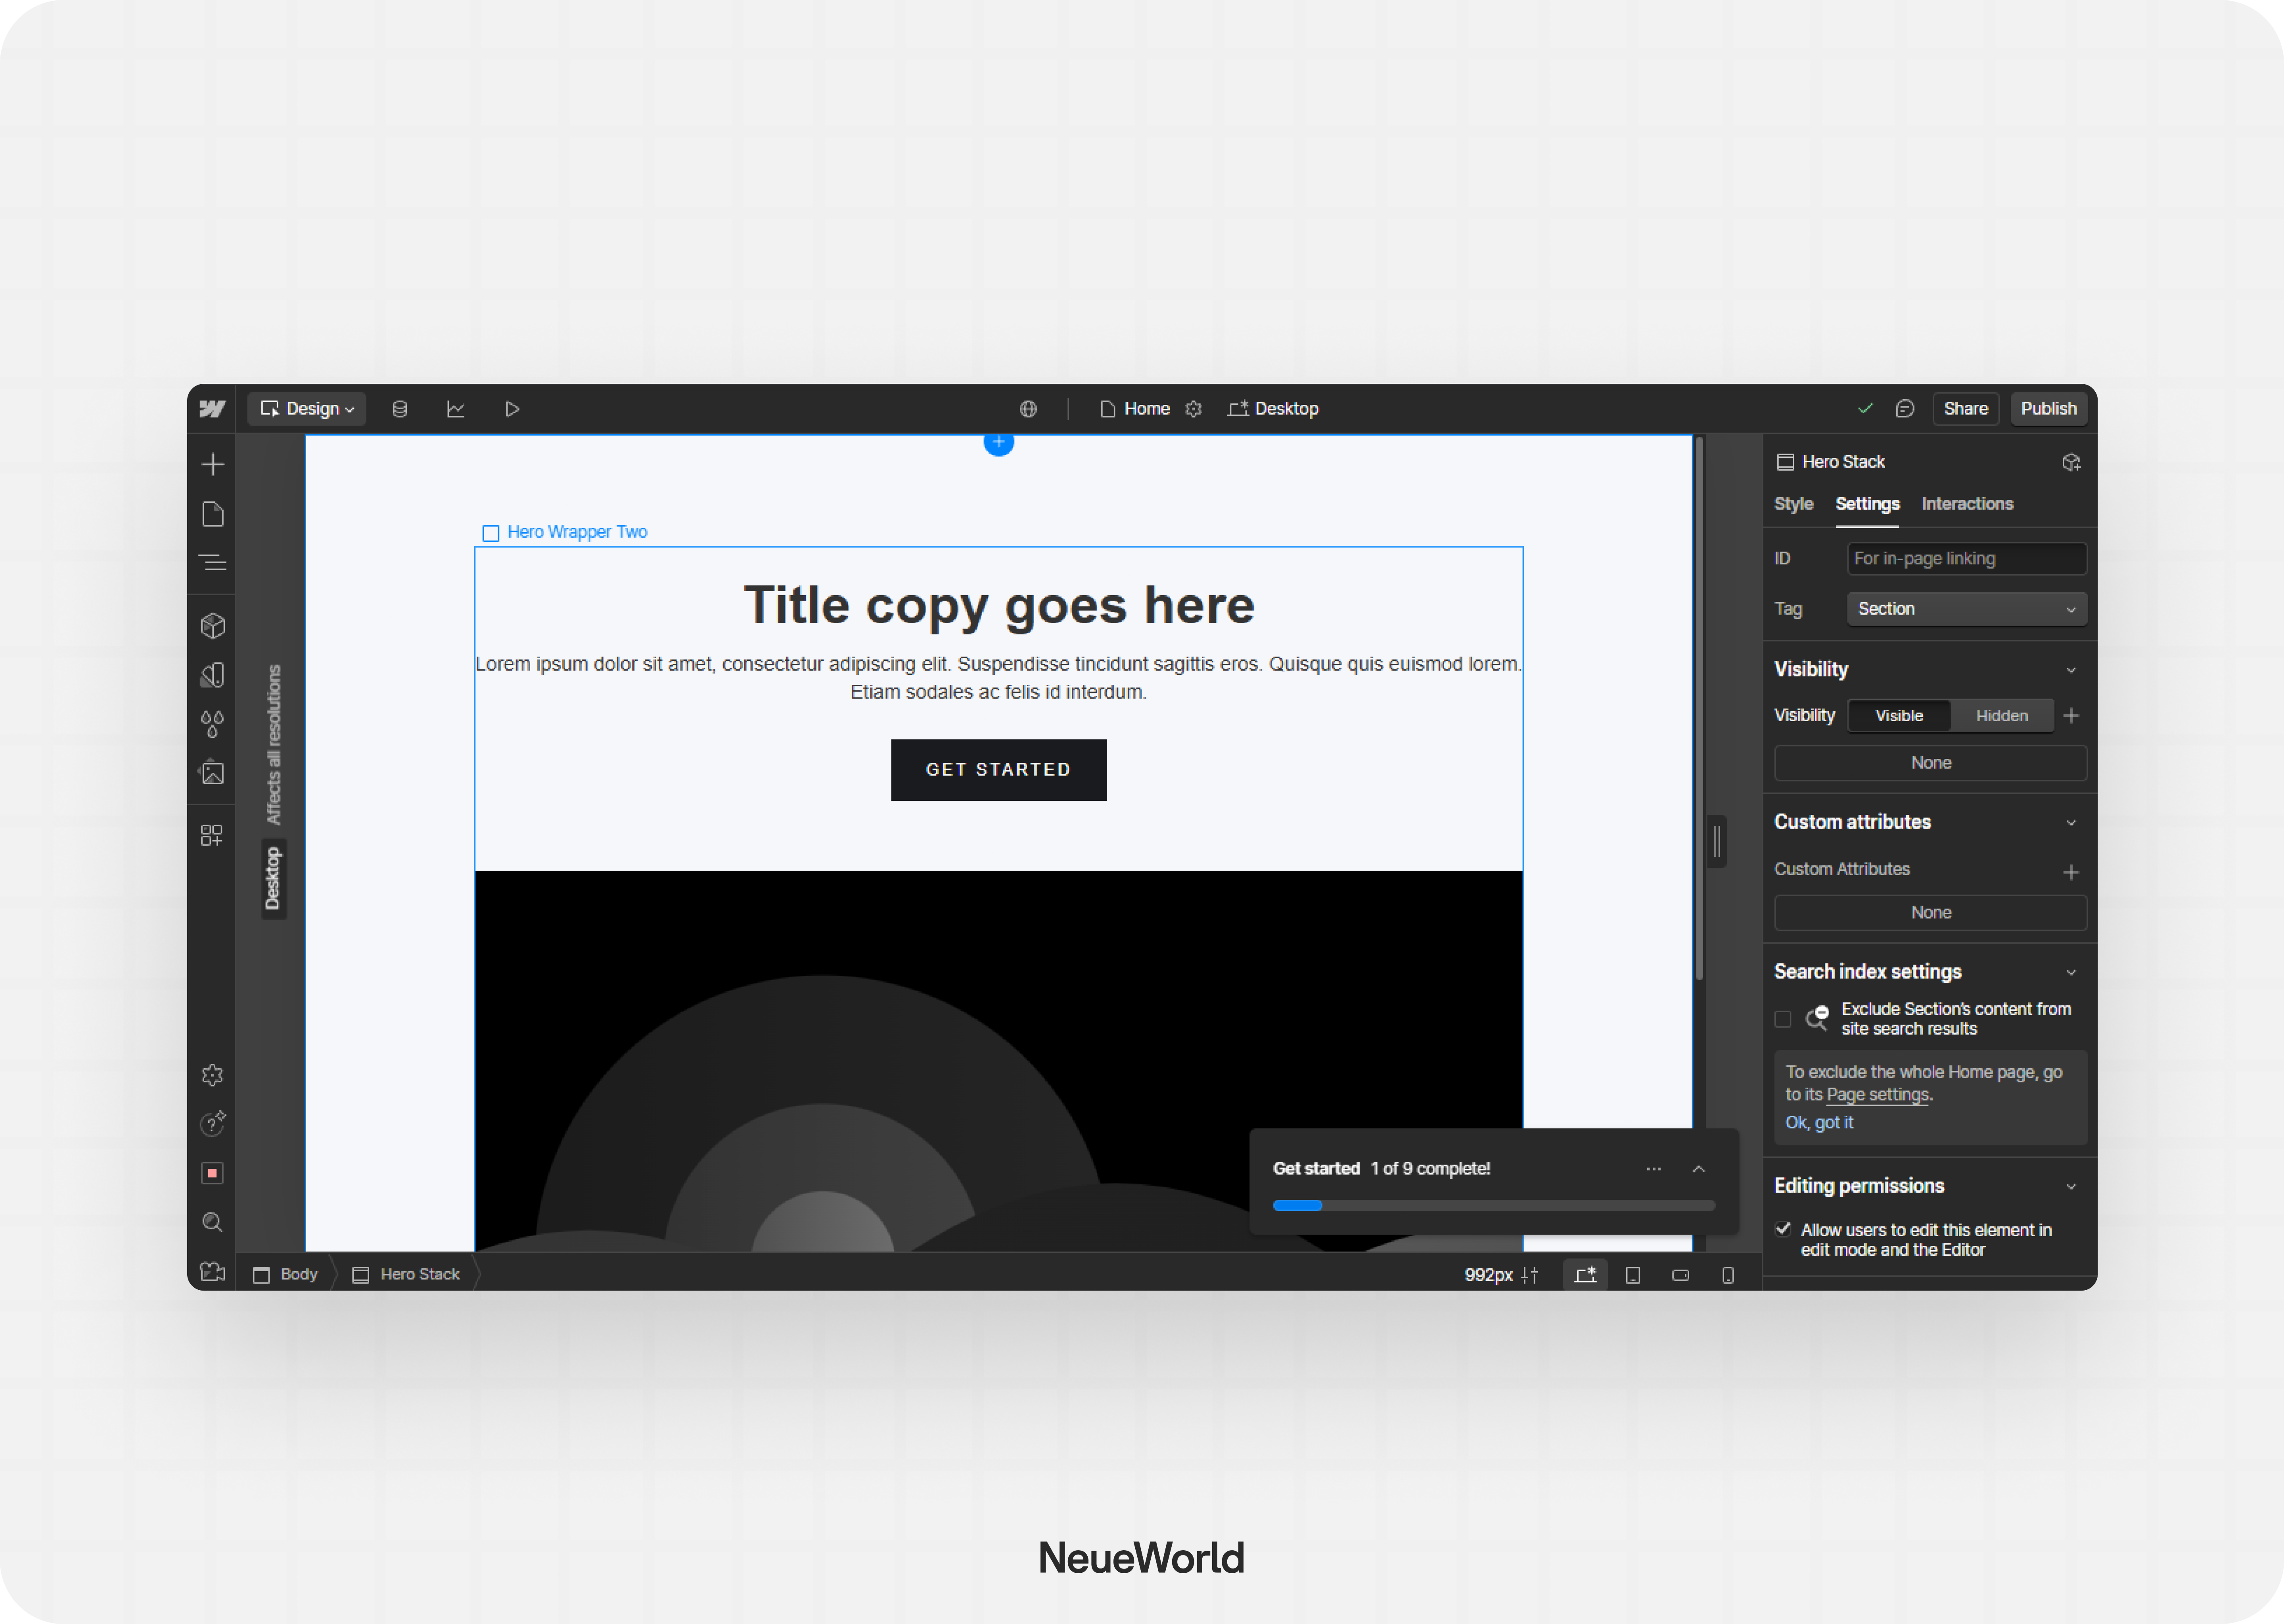Screen dimensions: 2284x1624
Task: Click the blue add-section plus on canvas
Action: pos(999,442)
